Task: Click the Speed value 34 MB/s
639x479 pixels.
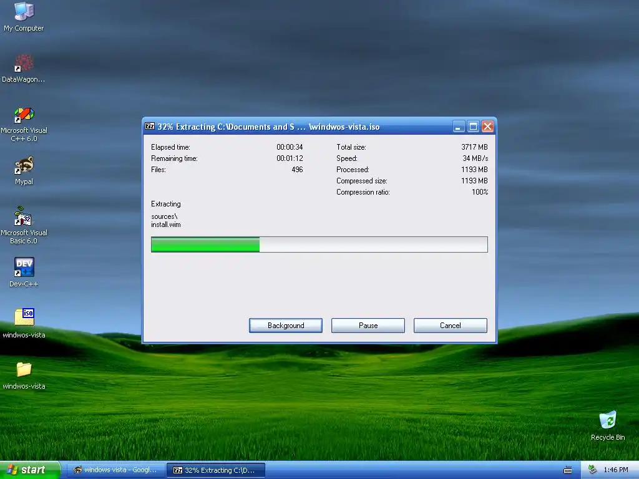Action: click(475, 158)
